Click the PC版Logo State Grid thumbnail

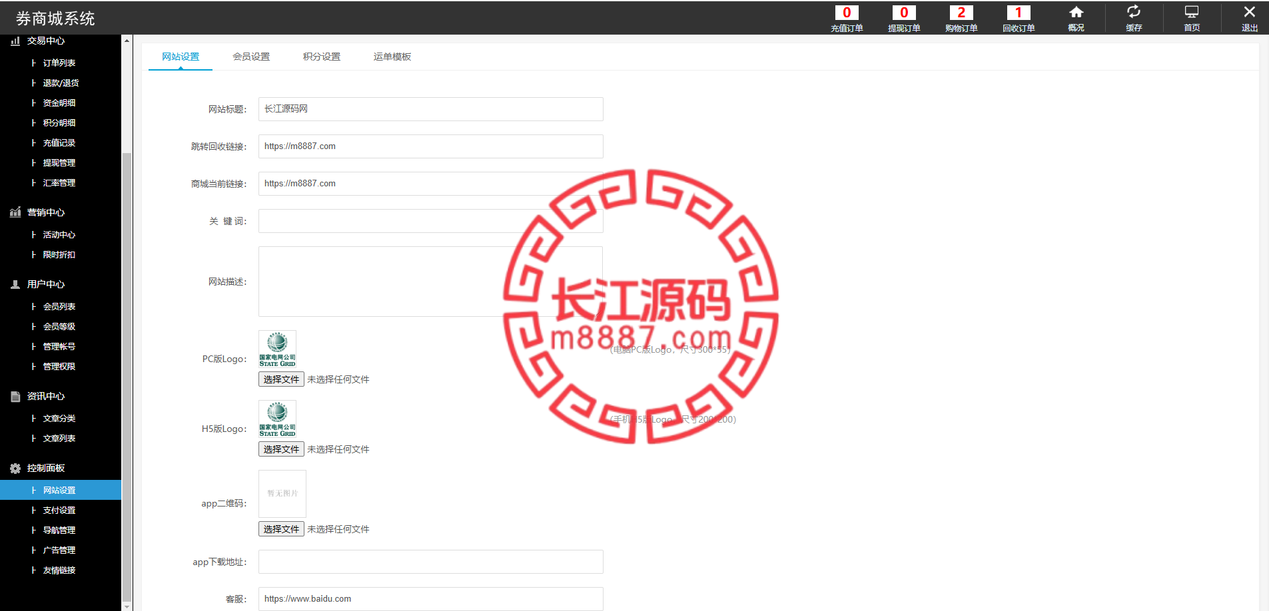click(277, 349)
